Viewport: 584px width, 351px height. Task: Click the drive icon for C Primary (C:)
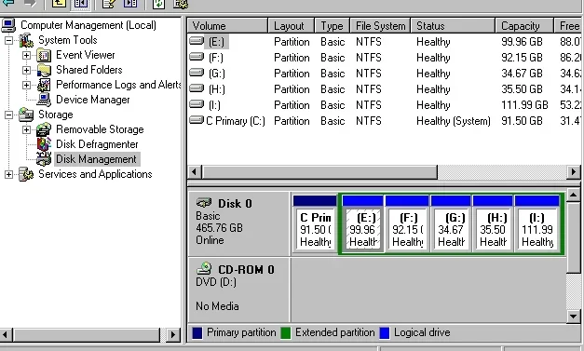197,120
